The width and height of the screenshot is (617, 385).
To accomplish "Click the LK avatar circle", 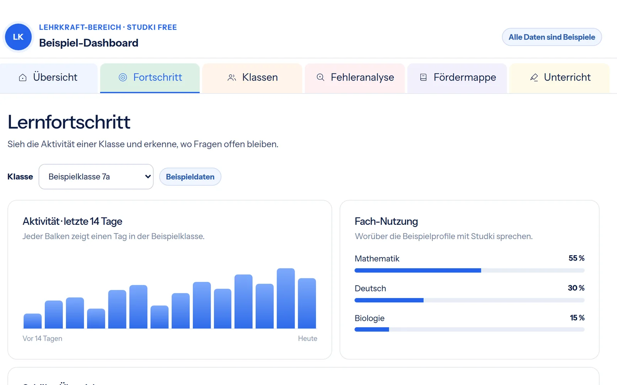I will (18, 37).
